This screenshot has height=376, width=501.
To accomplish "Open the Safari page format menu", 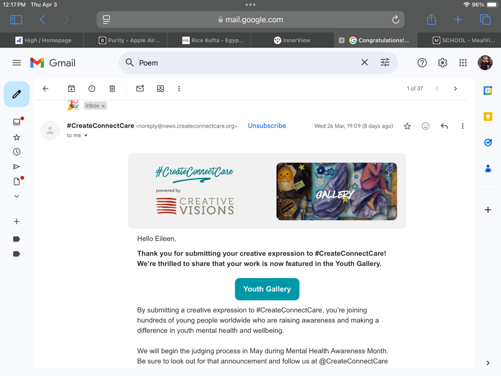I will [106, 20].
